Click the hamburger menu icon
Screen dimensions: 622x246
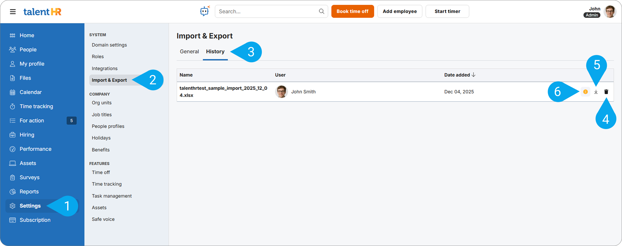coord(13,12)
